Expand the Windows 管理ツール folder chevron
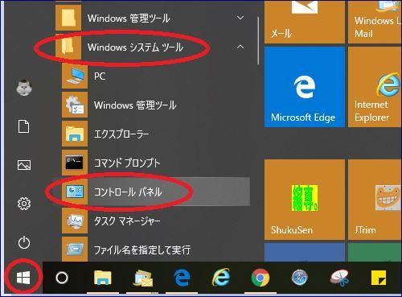 tap(240, 18)
